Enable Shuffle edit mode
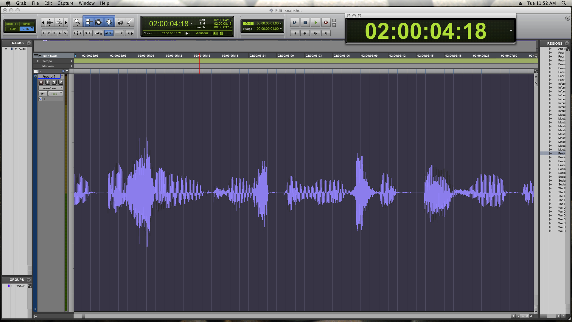Image resolution: width=572 pixels, height=322 pixels. point(12,24)
